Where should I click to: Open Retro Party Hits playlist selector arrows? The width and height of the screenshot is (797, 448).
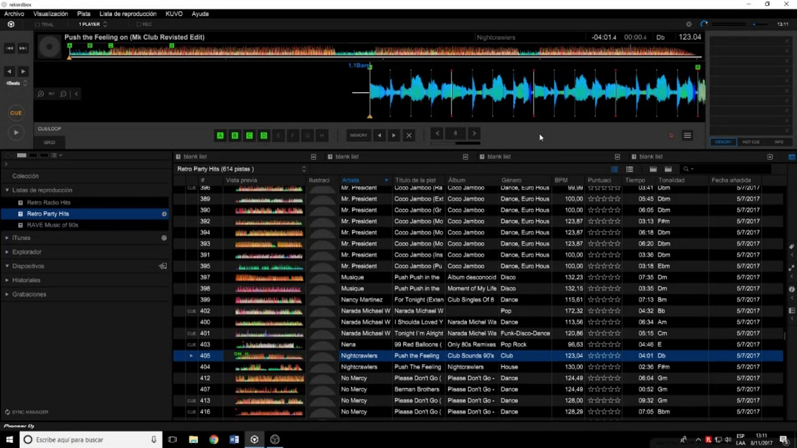click(x=304, y=169)
